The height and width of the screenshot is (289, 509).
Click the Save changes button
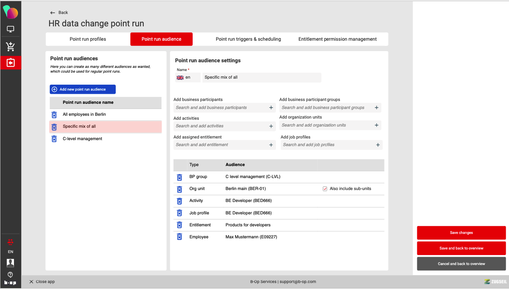click(461, 233)
